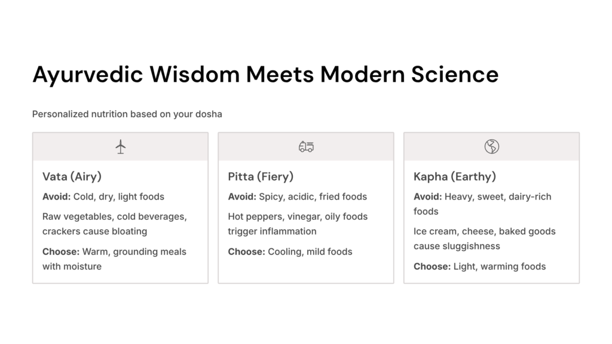This screenshot has height=344, width=612.
Task: Select the 'Vata (Airy)' card heading
Action: click(72, 176)
